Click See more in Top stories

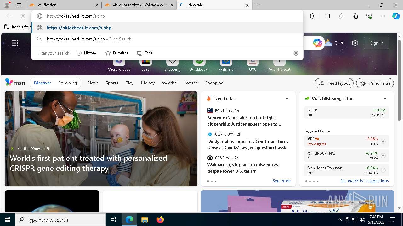[281, 181]
